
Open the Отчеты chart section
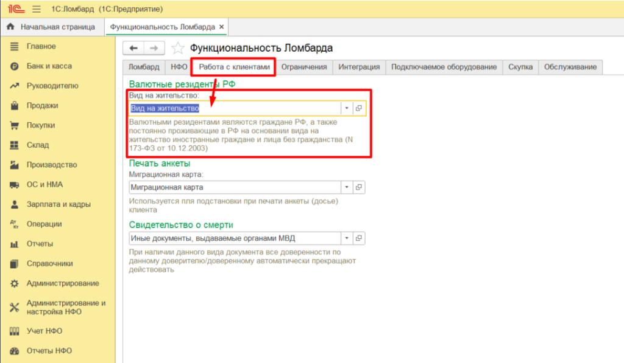pos(15,244)
